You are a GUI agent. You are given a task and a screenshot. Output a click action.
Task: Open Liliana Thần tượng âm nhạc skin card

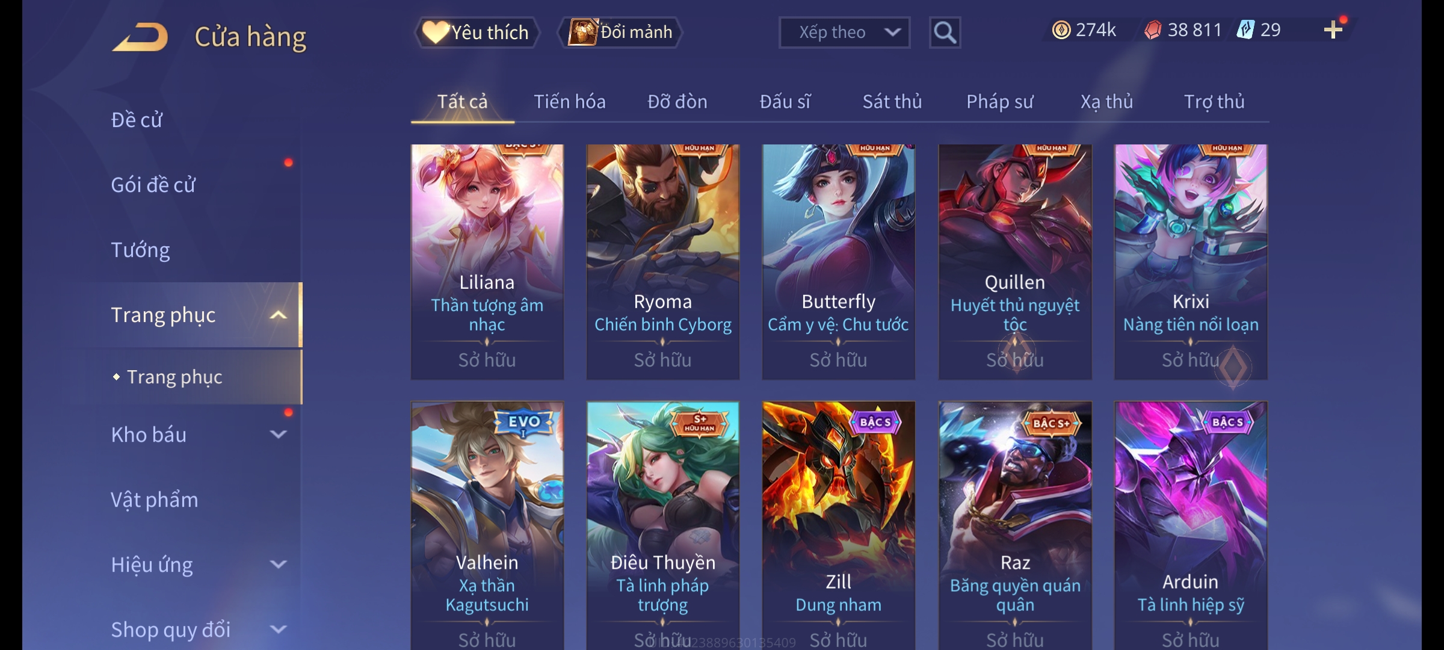(x=487, y=262)
